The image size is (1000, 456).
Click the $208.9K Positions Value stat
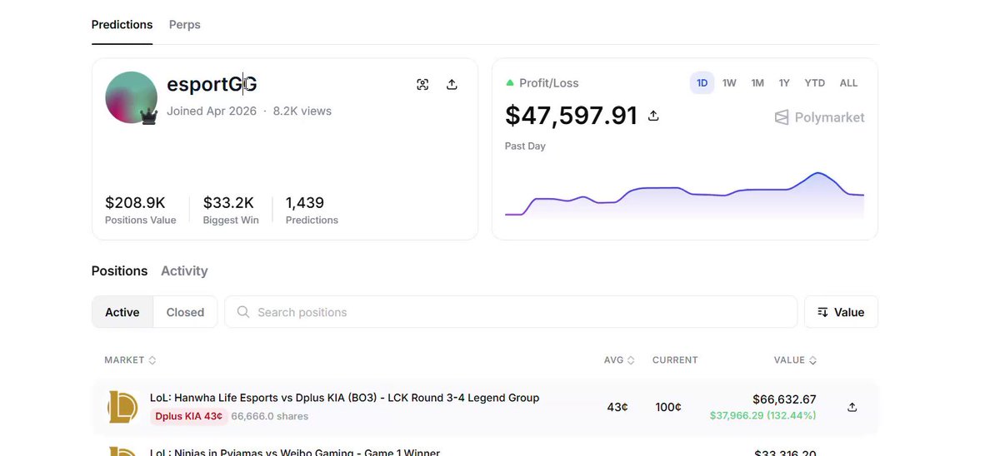[x=140, y=210]
